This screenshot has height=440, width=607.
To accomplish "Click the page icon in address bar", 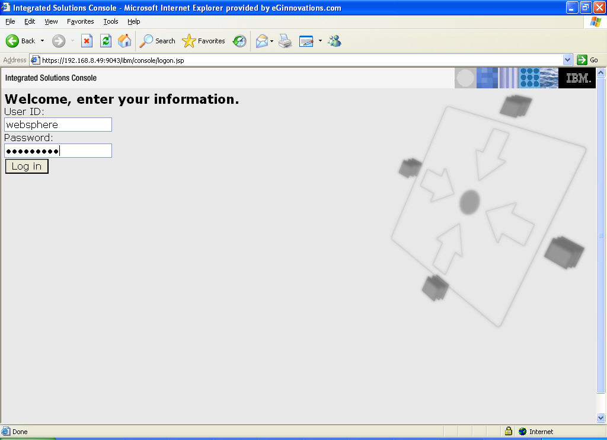I will (35, 60).
